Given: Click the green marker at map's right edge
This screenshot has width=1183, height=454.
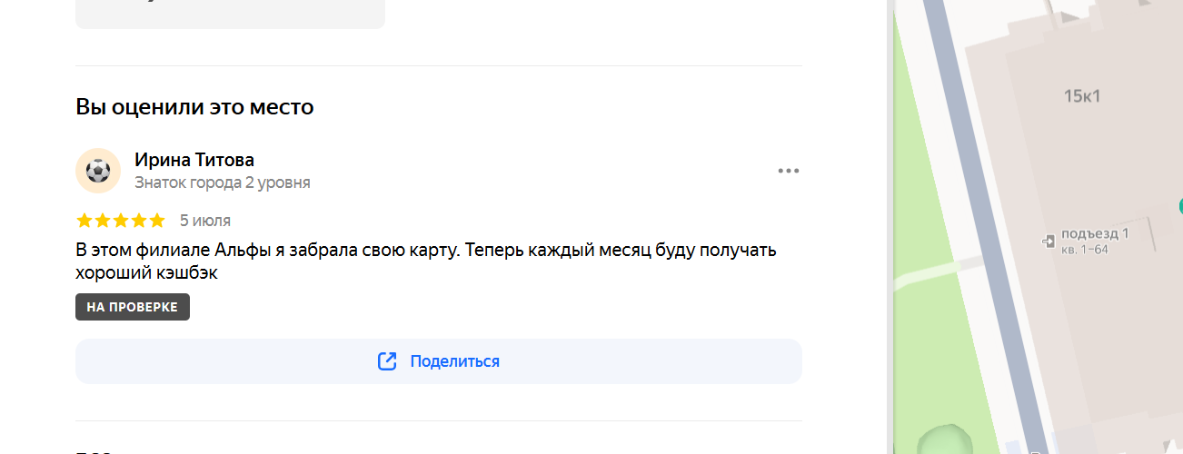Looking at the screenshot, I should click(x=1179, y=205).
